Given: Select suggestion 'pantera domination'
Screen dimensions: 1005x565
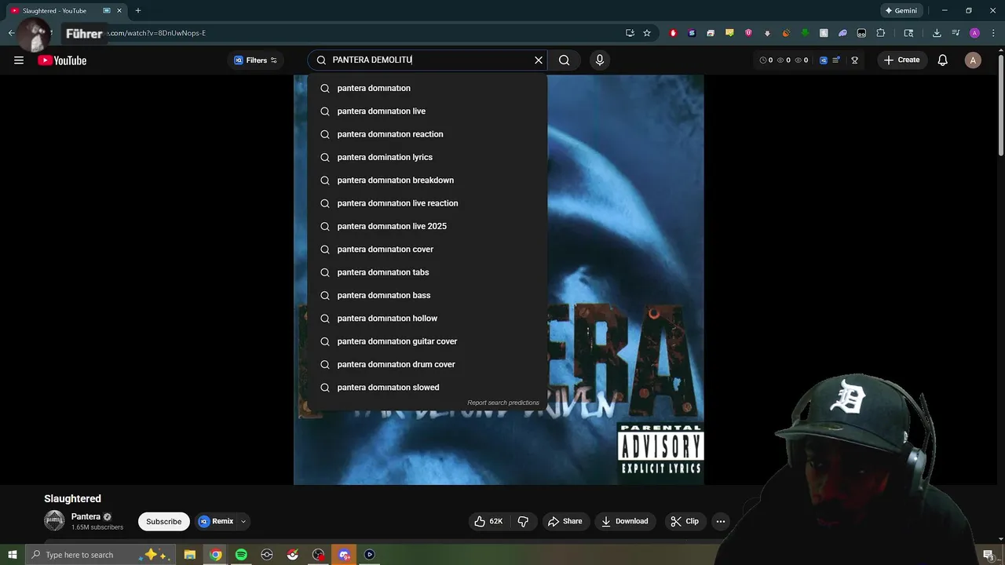Looking at the screenshot, I should point(427,88).
